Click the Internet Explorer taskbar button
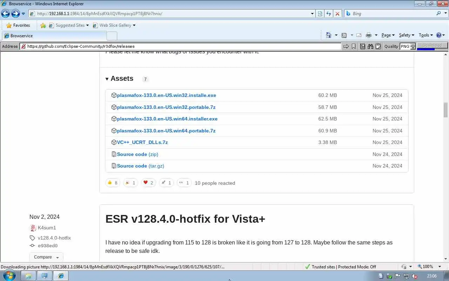Image resolution: width=449 pixels, height=281 pixels. (61, 276)
